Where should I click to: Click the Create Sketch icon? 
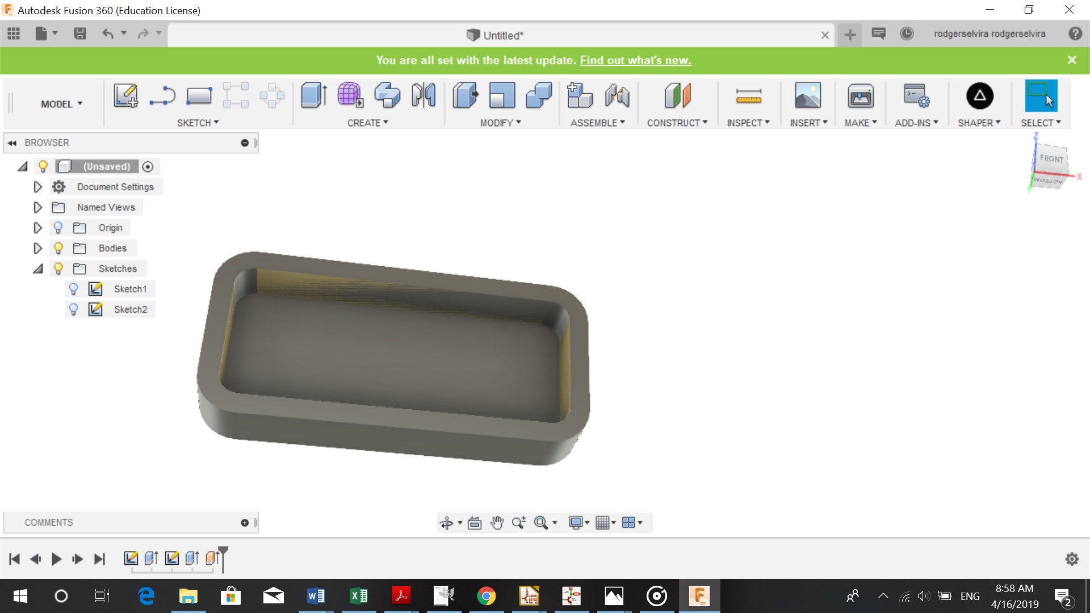pos(125,95)
